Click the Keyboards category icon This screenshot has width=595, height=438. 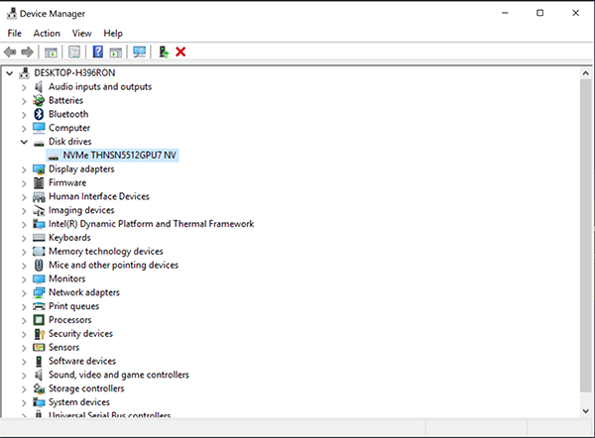[x=39, y=238]
